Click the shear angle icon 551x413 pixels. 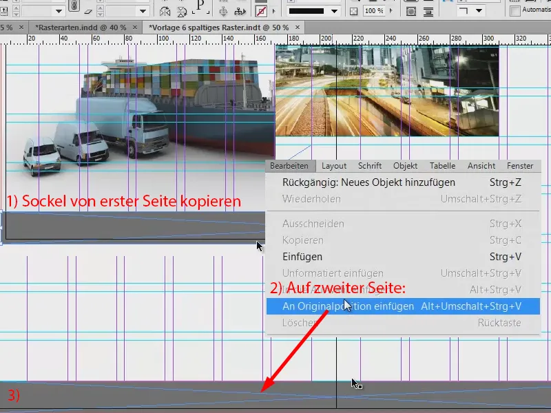click(x=88, y=11)
